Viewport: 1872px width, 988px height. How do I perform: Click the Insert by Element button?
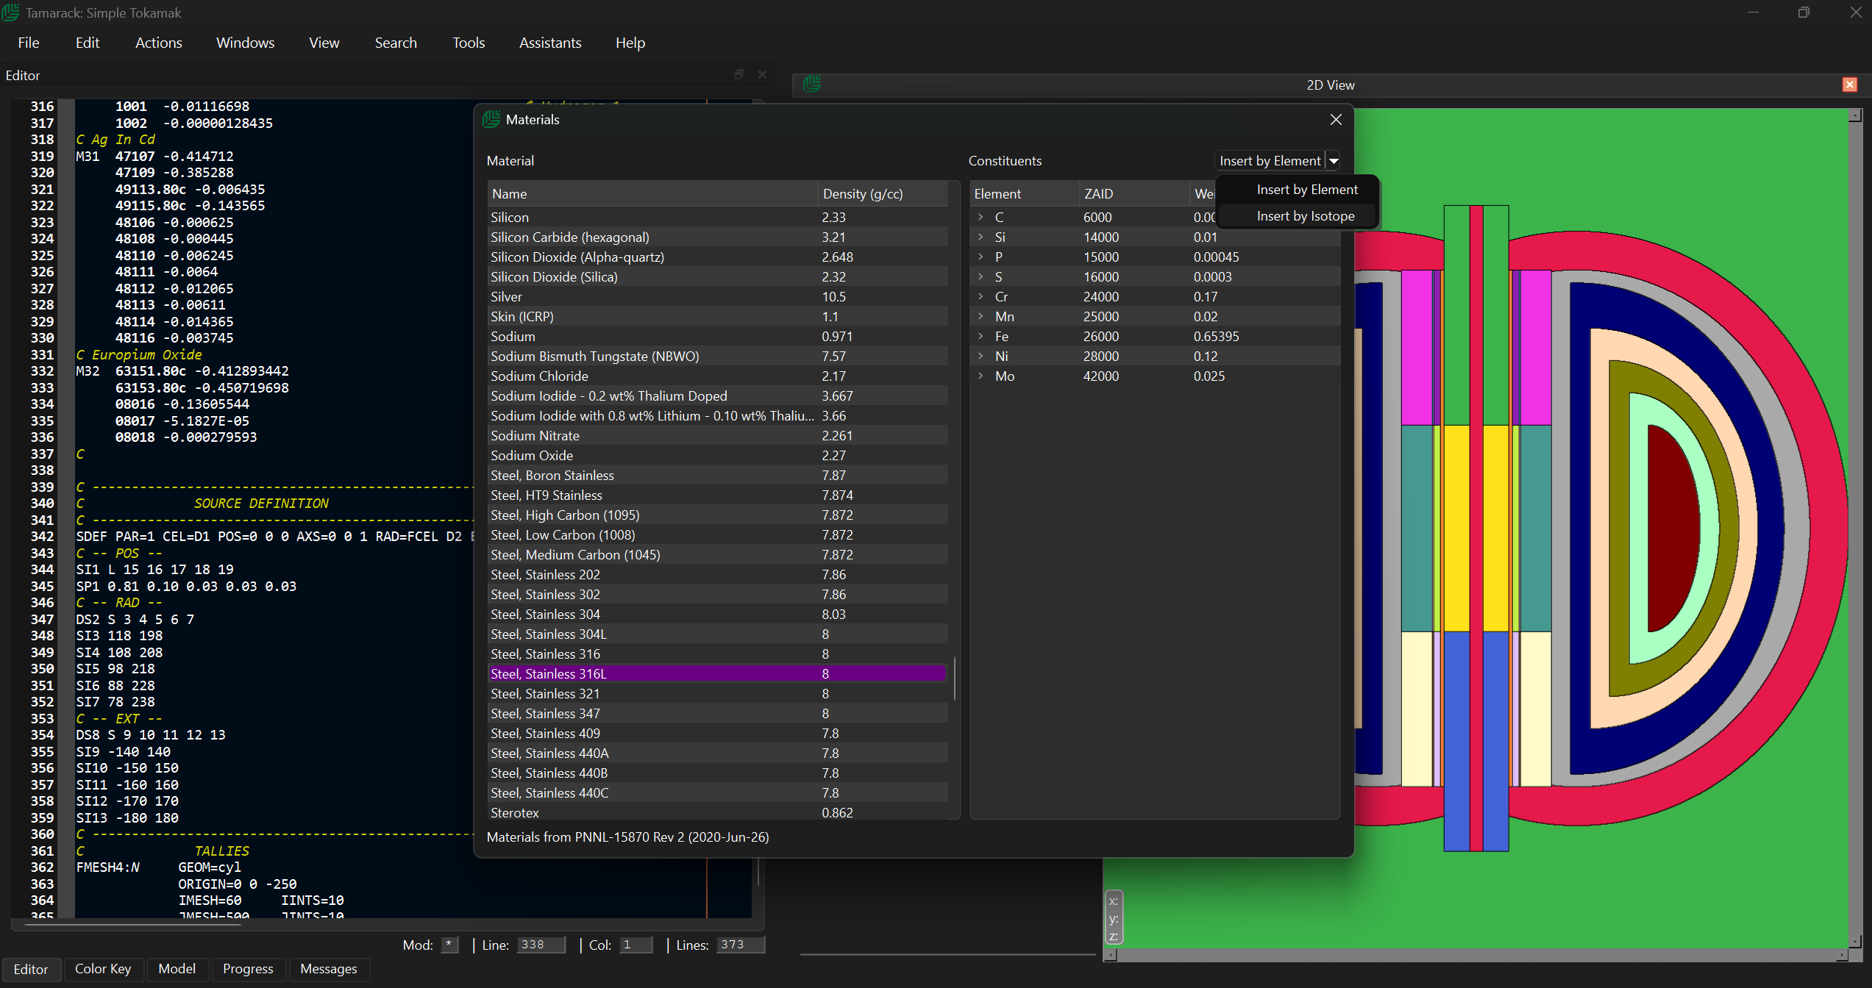tap(1270, 161)
